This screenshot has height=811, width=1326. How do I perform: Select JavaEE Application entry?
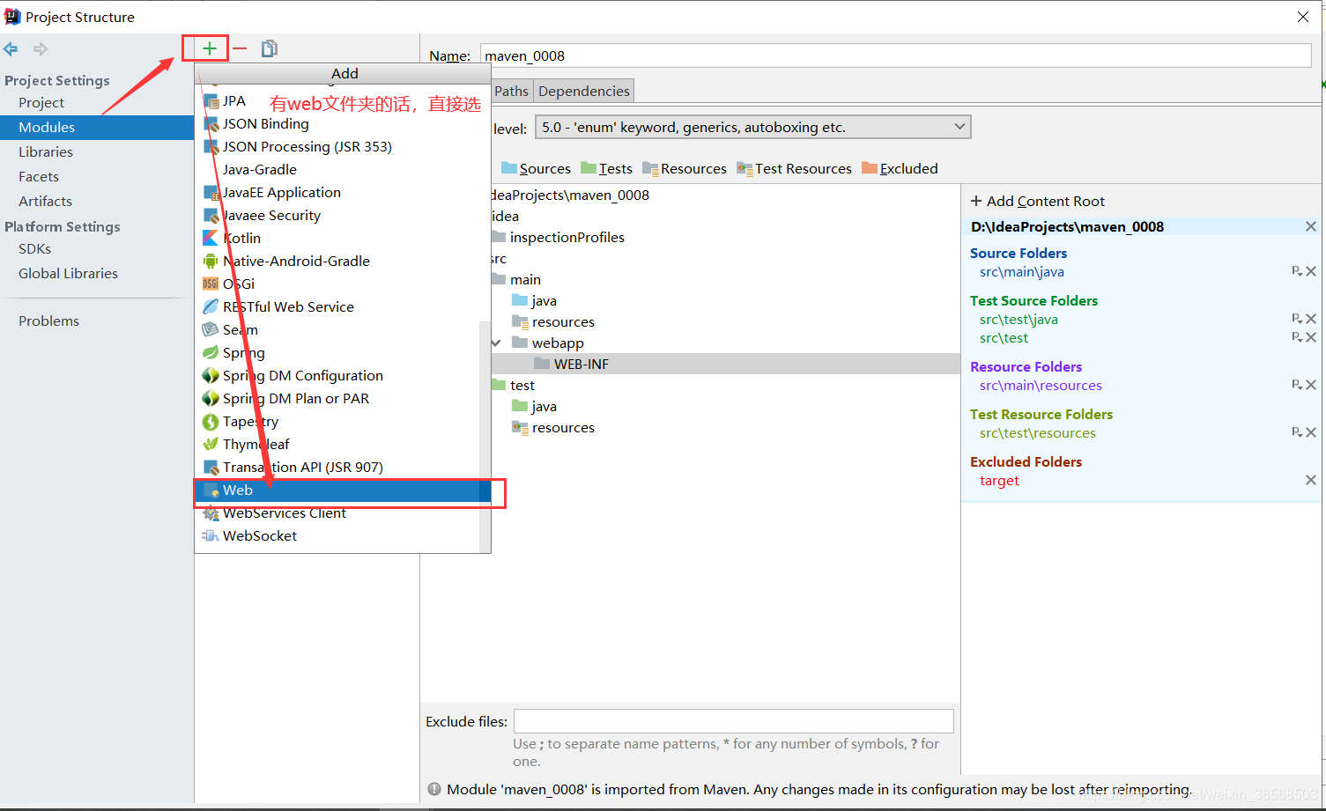282,193
